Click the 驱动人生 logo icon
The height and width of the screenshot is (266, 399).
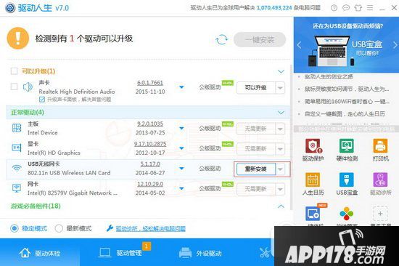pyautogui.click(x=10, y=8)
